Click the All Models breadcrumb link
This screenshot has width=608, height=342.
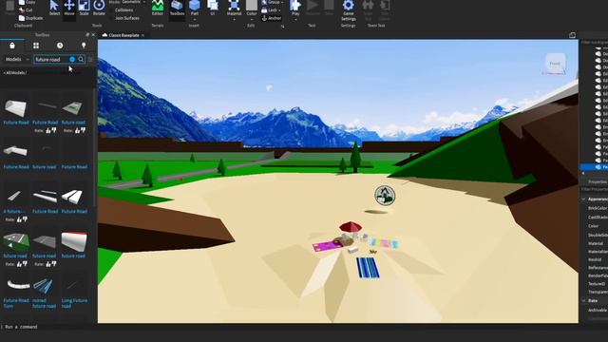(x=15, y=72)
